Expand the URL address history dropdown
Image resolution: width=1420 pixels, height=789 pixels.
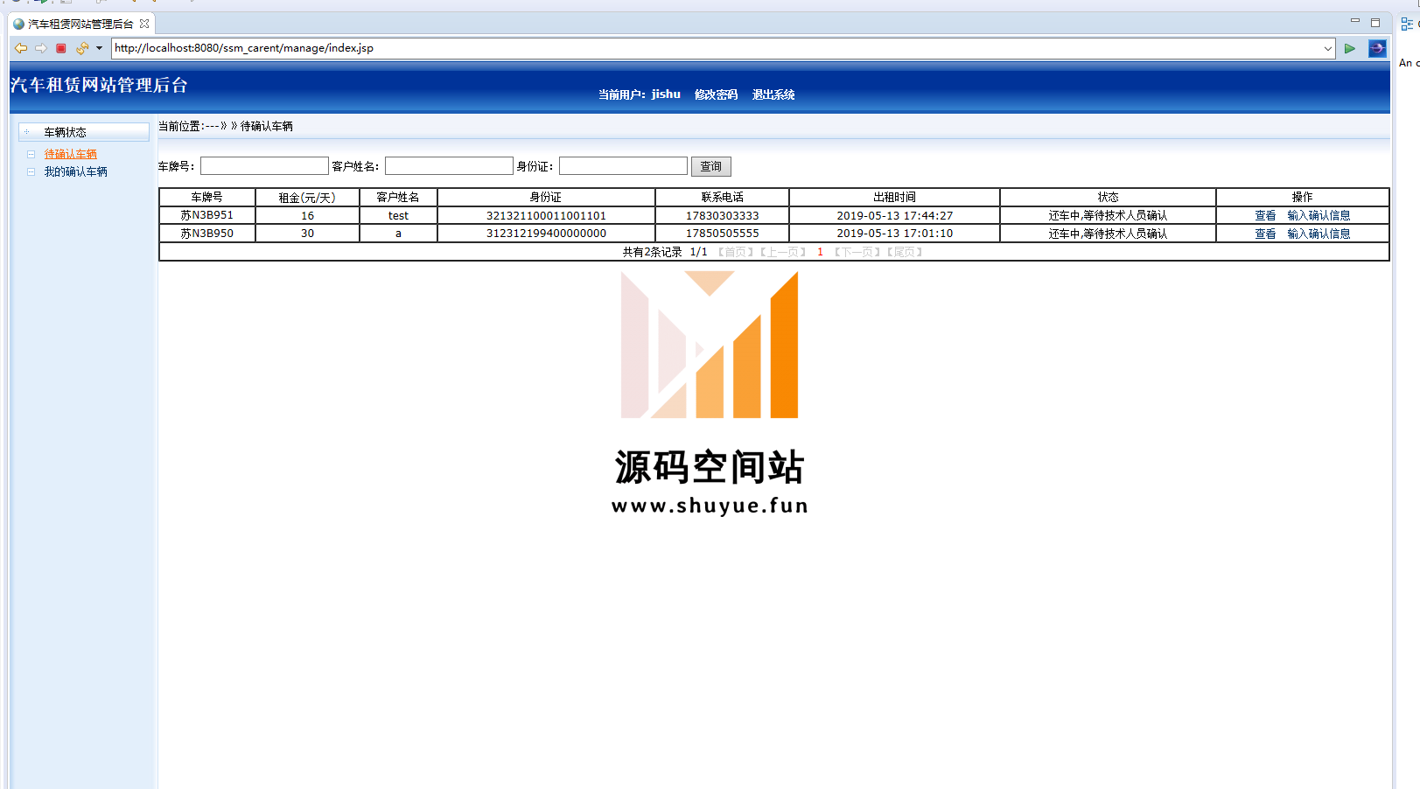point(1327,48)
